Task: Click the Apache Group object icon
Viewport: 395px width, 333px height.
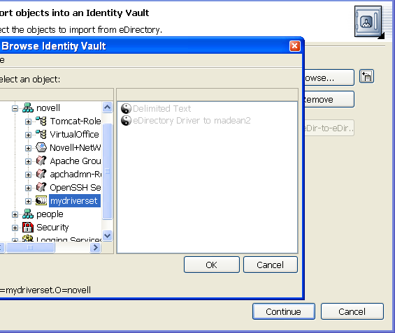Action: (41, 161)
